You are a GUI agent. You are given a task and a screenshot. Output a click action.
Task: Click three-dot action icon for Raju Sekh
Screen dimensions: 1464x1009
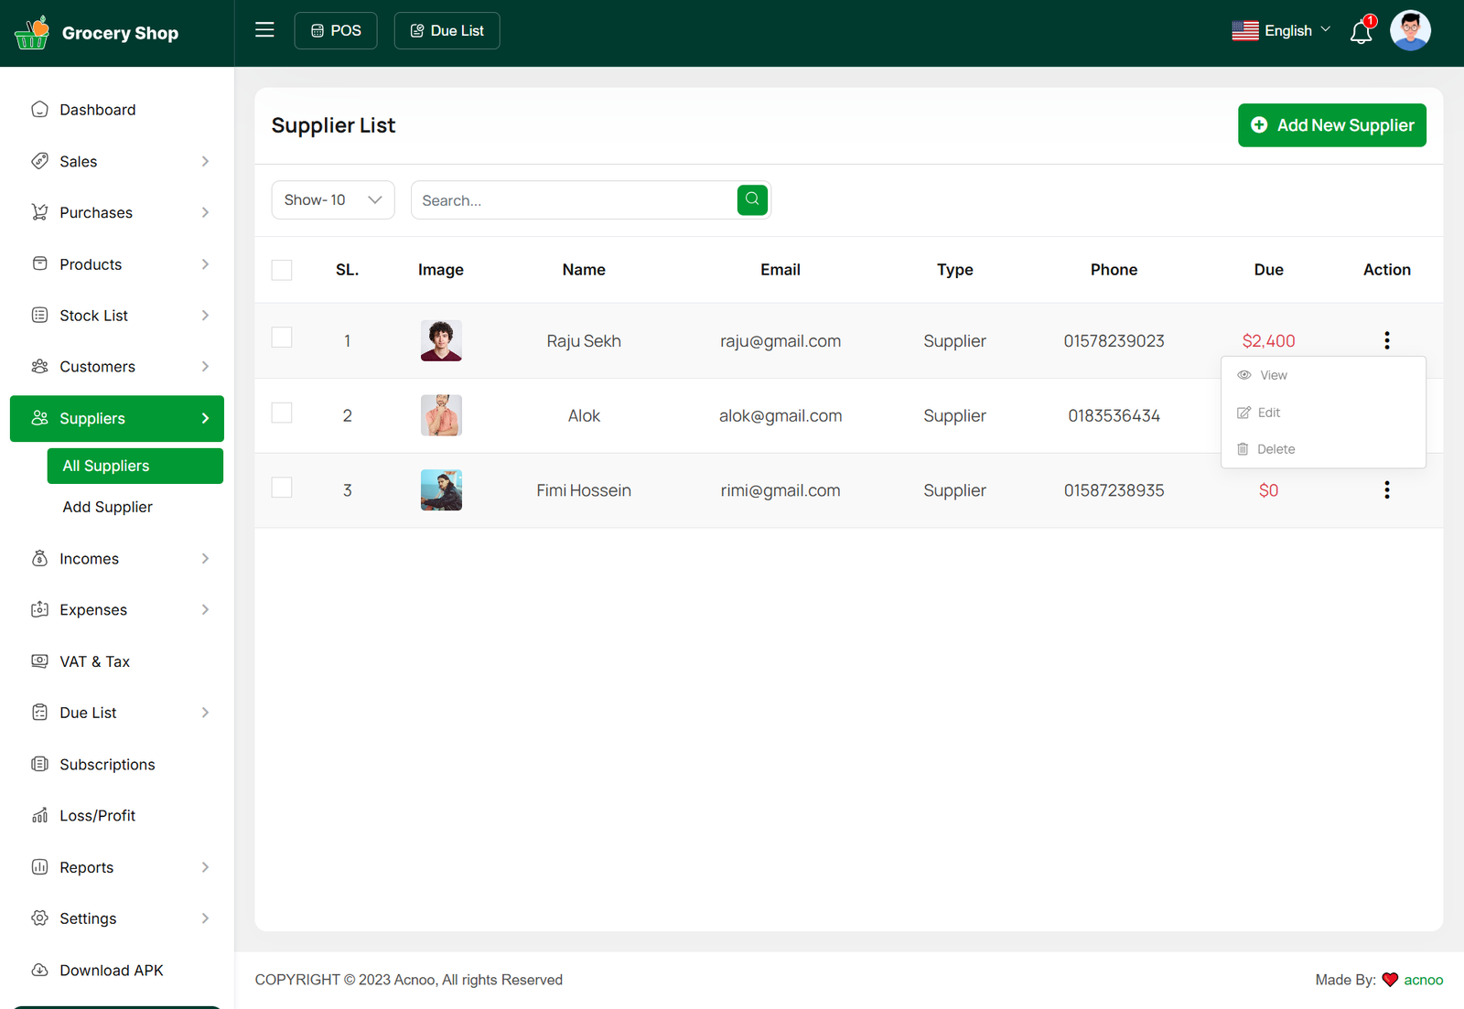click(1386, 340)
